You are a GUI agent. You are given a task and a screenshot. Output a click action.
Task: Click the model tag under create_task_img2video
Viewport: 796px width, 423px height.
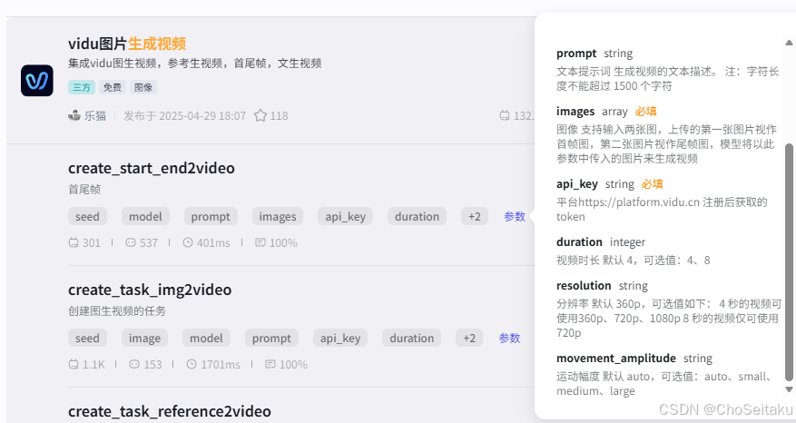tap(206, 339)
